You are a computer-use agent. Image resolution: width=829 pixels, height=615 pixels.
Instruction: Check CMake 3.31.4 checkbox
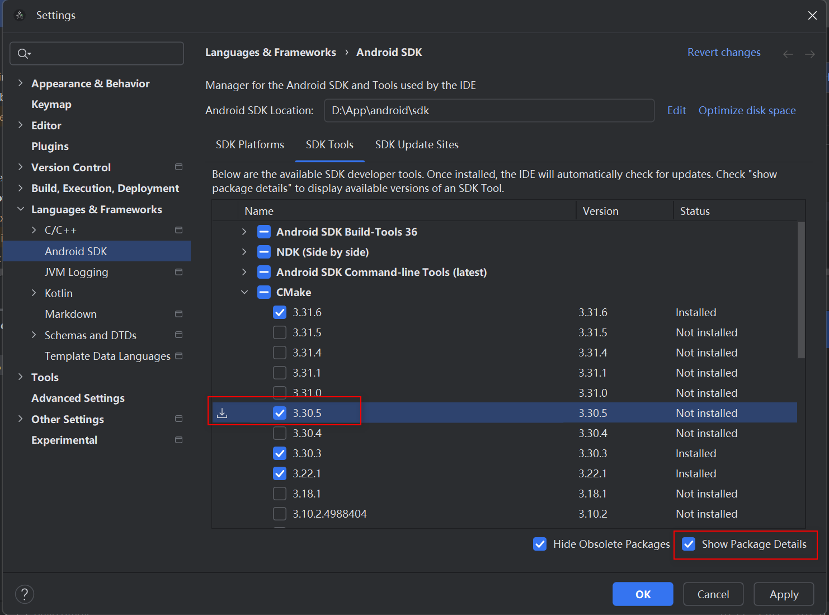(x=280, y=353)
